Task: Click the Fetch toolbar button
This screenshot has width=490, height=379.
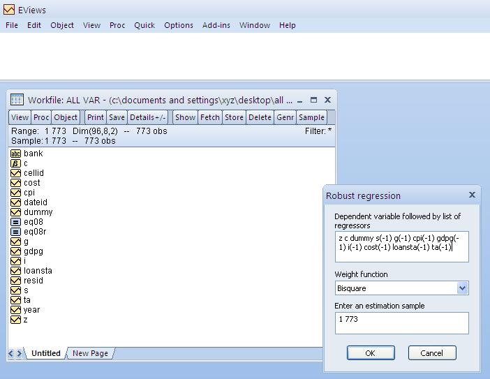Action: tap(210, 117)
